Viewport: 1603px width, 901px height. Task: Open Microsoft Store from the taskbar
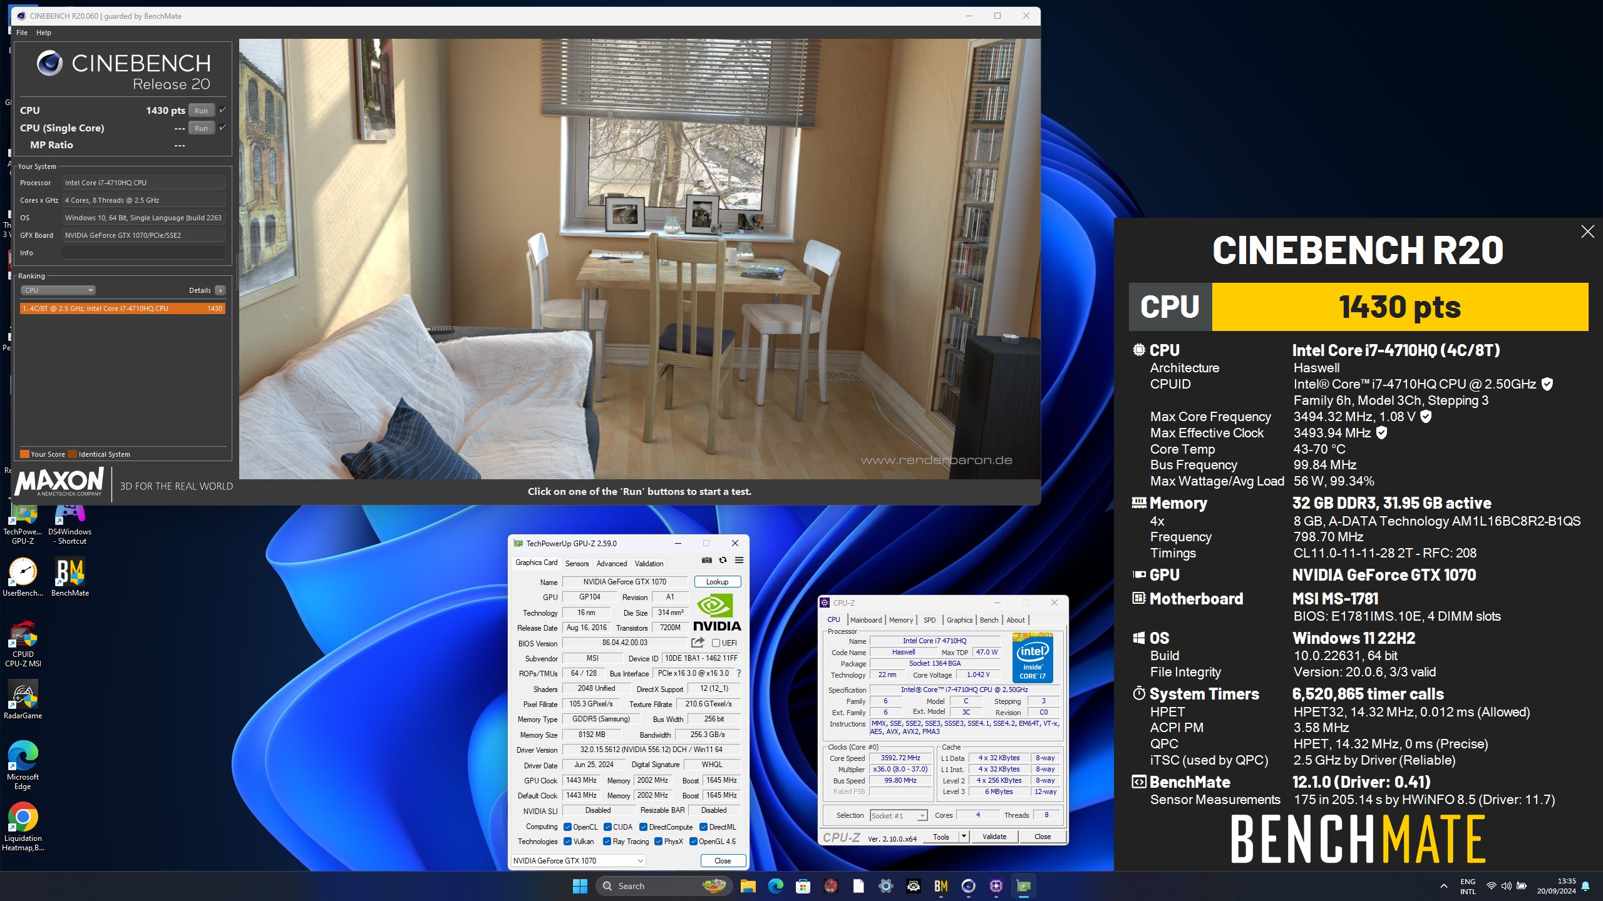pyautogui.click(x=803, y=886)
